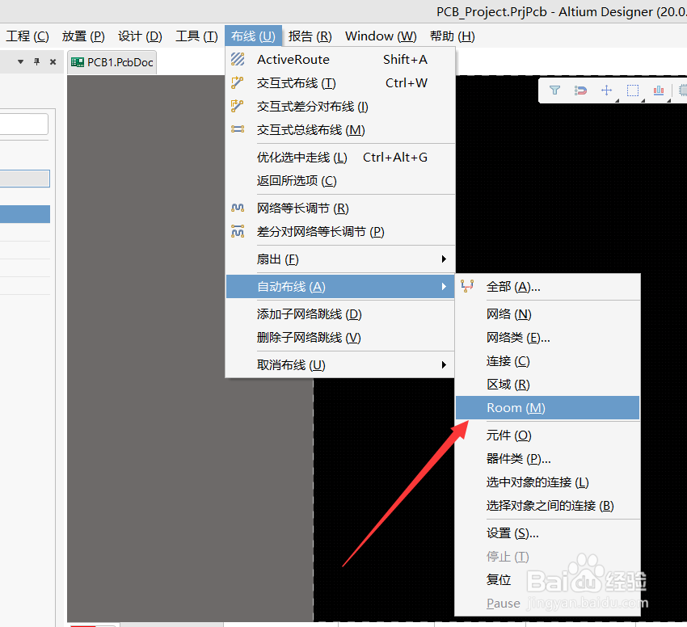
Task: Click the multi-routing (交互式总线布线) icon
Action: click(x=238, y=129)
